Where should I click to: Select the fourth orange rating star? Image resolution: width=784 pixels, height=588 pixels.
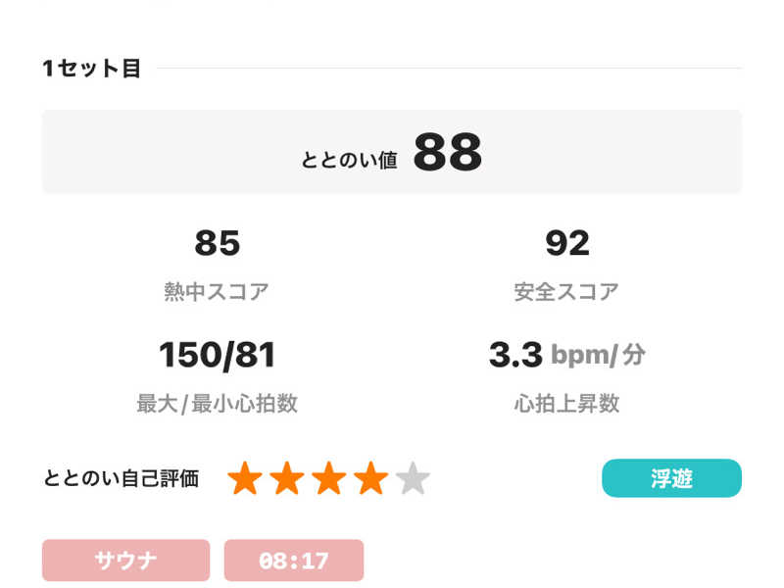click(371, 479)
